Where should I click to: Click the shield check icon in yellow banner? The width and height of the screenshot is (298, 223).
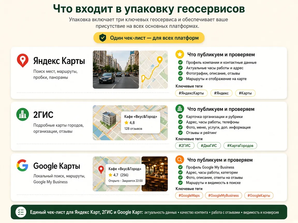pos(103,38)
